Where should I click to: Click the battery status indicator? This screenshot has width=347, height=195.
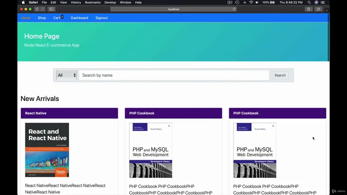point(269,2)
